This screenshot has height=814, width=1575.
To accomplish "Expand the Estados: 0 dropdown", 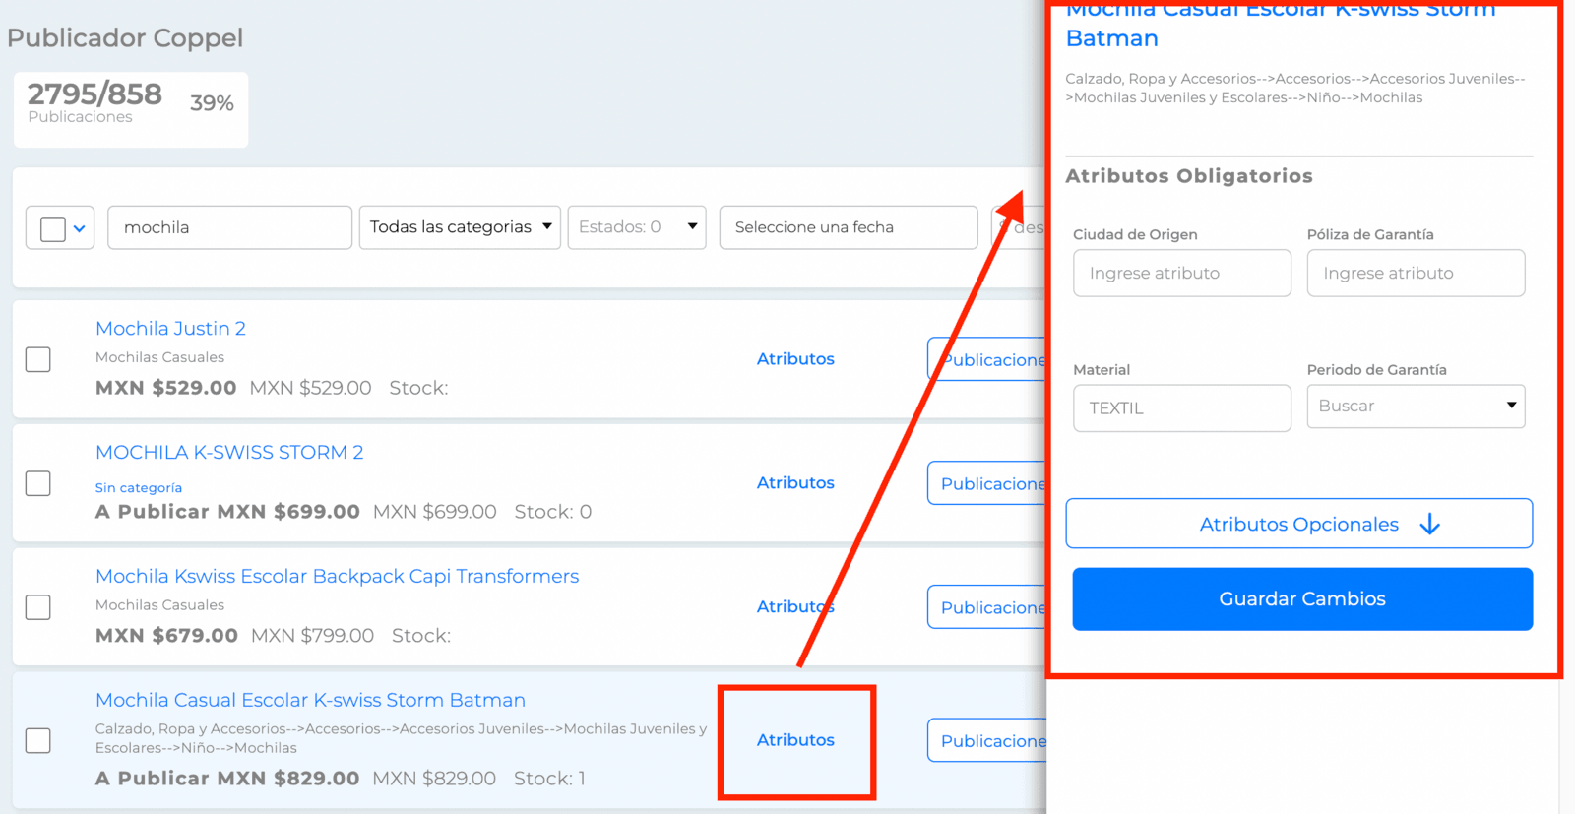I will click(x=637, y=227).
